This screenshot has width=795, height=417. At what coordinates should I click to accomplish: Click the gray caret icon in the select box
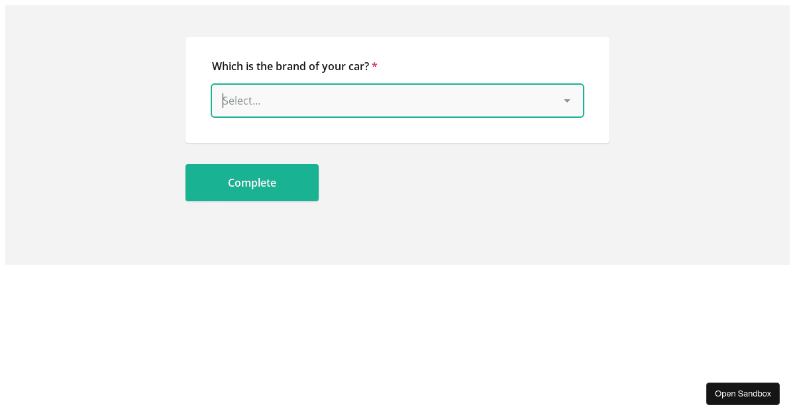pos(567,101)
